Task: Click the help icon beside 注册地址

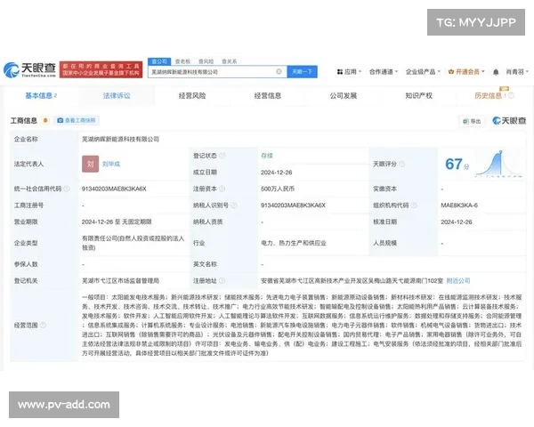Action: point(222,280)
